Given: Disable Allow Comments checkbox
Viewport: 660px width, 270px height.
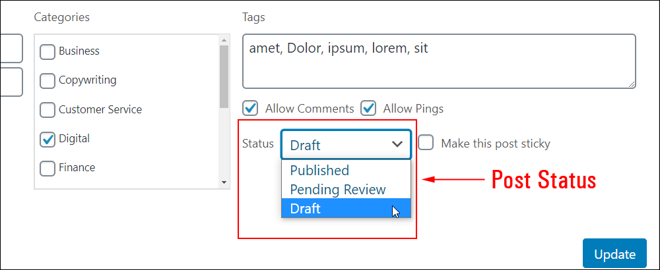Looking at the screenshot, I should click(250, 109).
